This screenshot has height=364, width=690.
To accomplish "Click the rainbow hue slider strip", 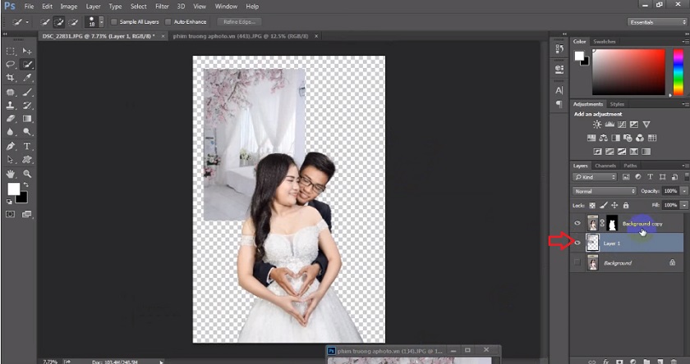I will point(678,72).
